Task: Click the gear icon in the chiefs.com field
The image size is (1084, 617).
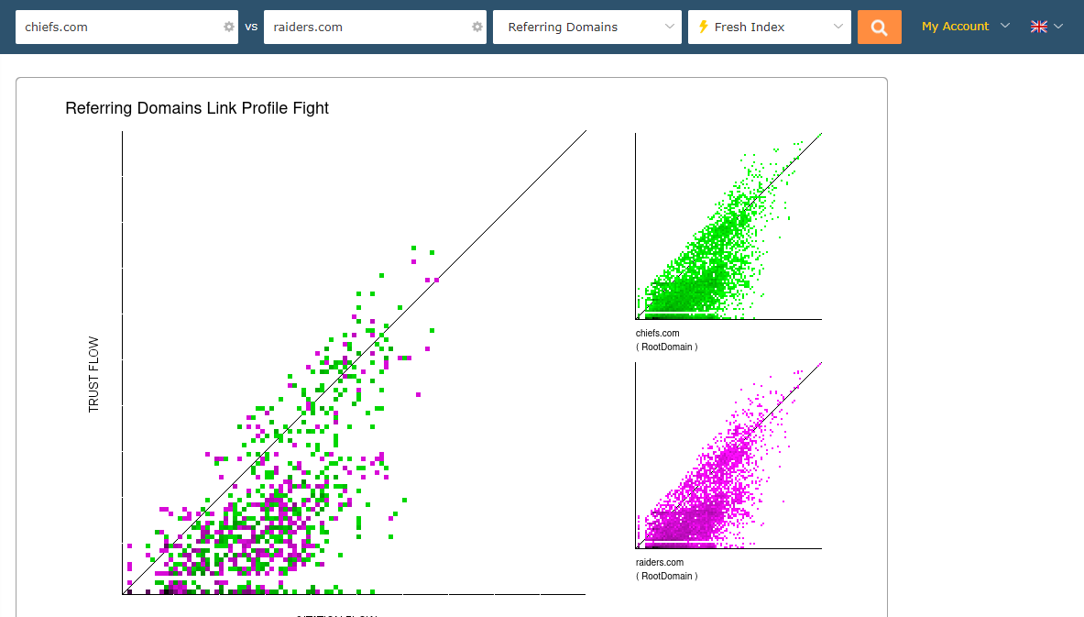Action: point(229,28)
